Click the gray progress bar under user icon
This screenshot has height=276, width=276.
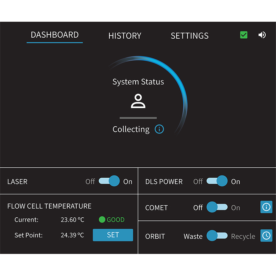point(138,118)
